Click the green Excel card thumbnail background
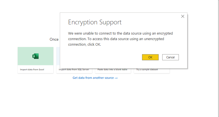This screenshot has height=117, width=219. click(25, 53)
